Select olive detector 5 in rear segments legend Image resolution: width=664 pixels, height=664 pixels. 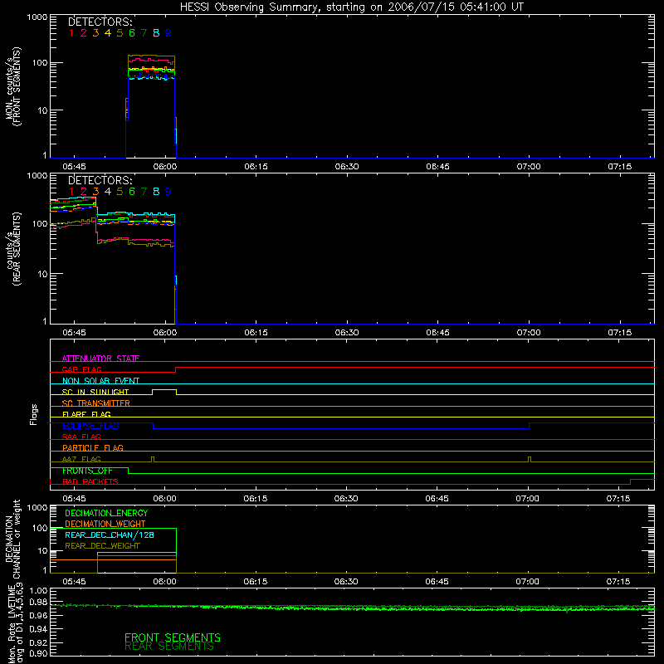pyautogui.click(x=120, y=192)
